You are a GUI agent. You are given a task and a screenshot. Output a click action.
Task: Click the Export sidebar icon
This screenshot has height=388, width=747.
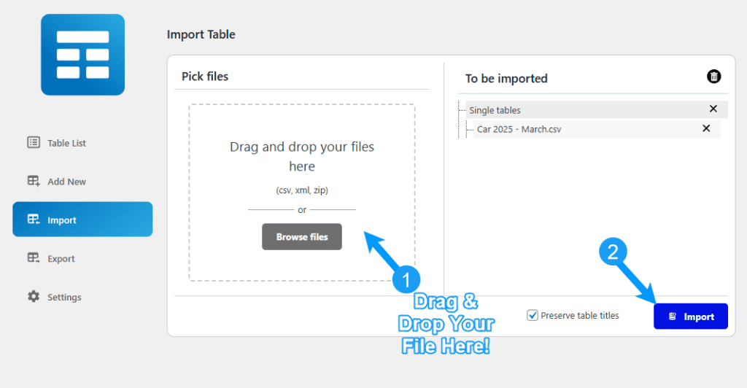point(34,258)
